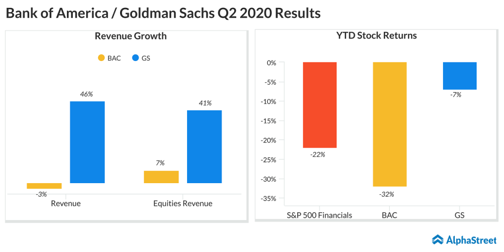Click the yellow BAC legend swatch
Image resolution: width=504 pixels, height=252 pixels.
[x=101, y=58]
